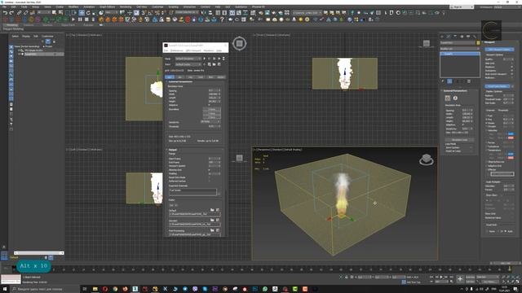The image size is (522, 293).
Task: Switch to the second tab in FumeFX dialog
Action: click(179, 77)
